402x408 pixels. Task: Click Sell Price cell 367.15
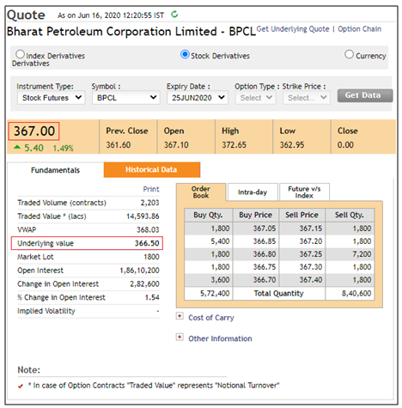[x=311, y=228]
